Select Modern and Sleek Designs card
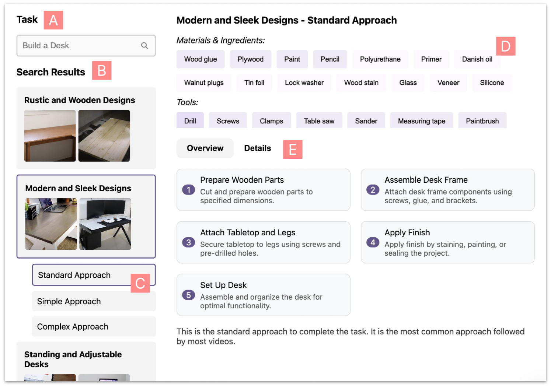Image resolution: width=551 pixels, height=386 pixels. point(86,217)
